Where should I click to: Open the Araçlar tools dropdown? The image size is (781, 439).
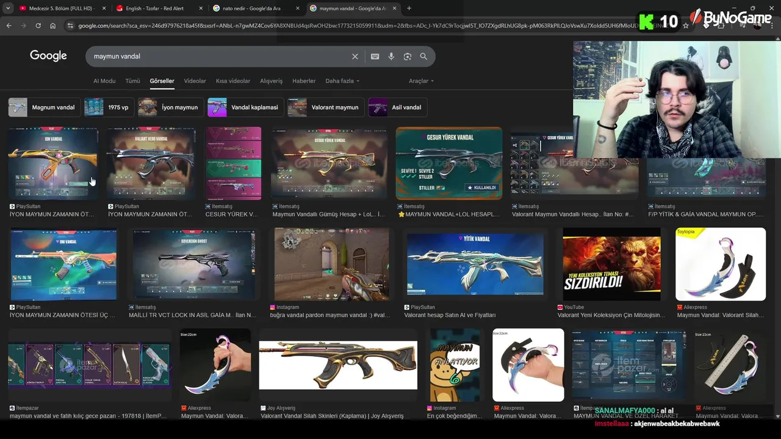[421, 81]
